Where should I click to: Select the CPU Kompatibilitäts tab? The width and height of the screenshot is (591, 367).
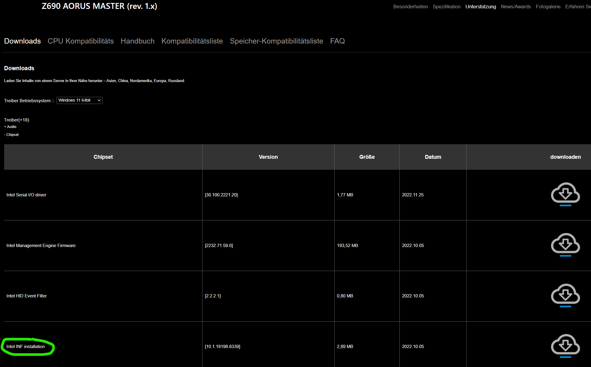click(81, 41)
